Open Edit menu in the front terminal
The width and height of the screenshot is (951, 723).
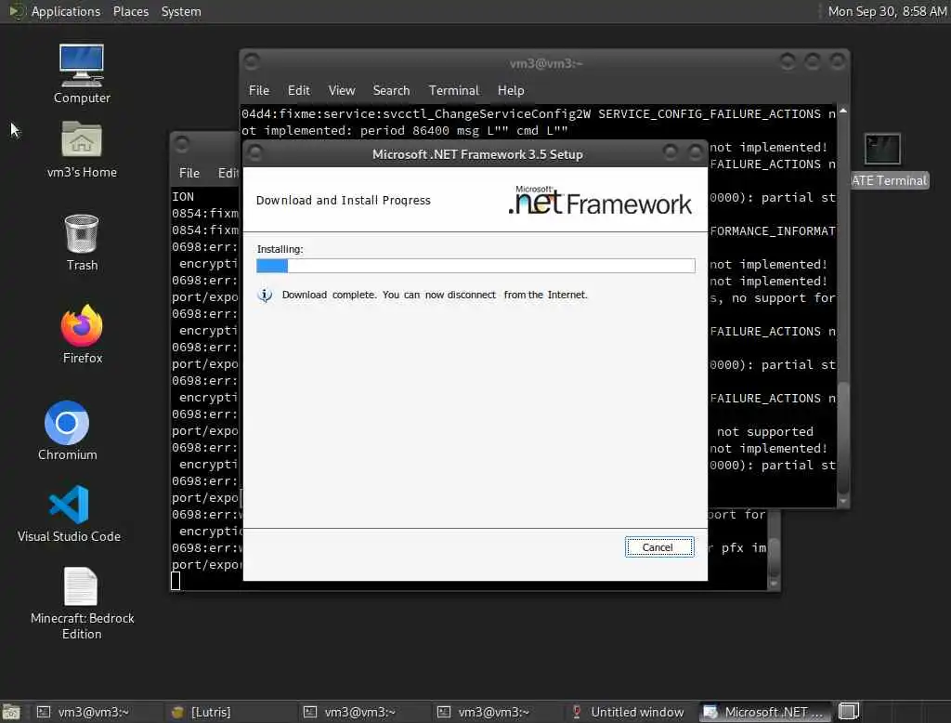(x=298, y=90)
